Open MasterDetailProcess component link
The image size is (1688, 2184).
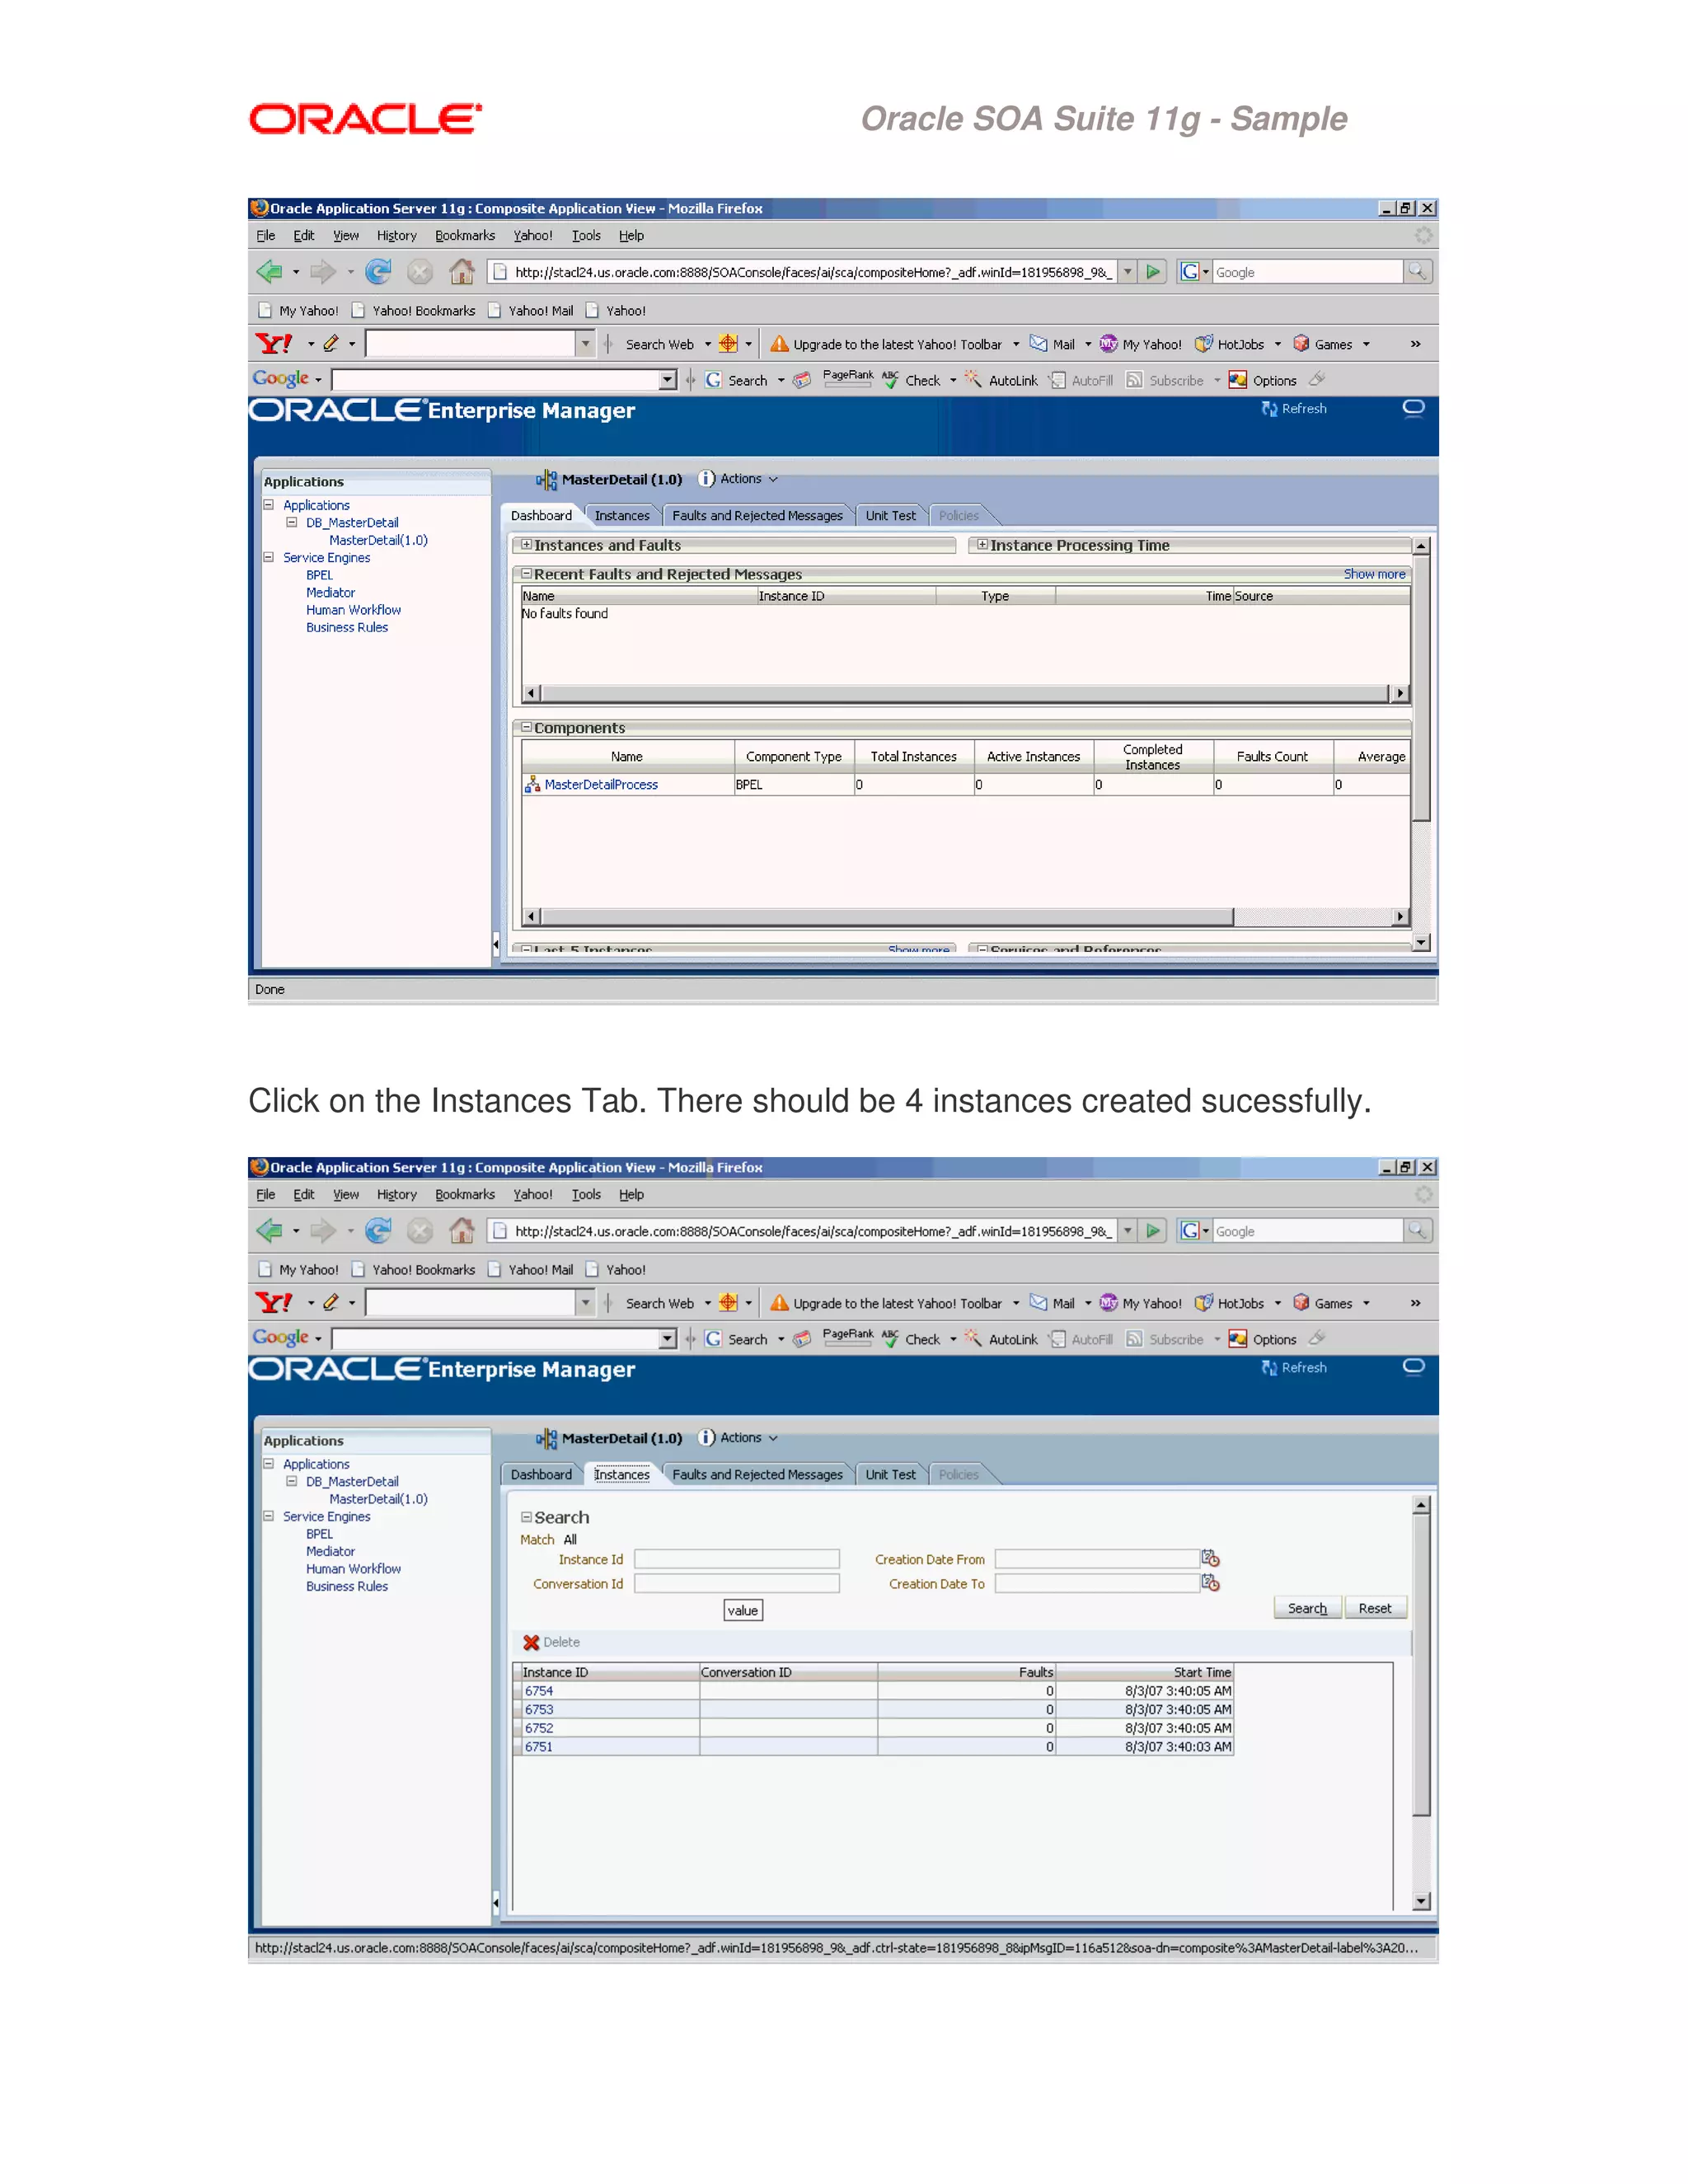point(601,785)
